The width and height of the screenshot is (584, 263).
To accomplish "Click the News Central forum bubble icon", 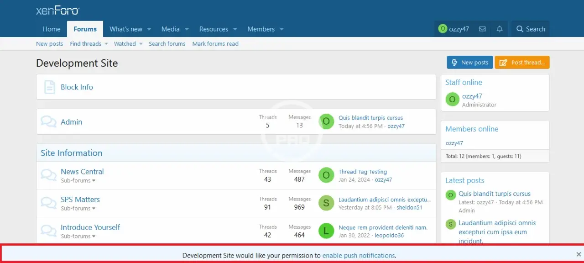I will pyautogui.click(x=48, y=175).
